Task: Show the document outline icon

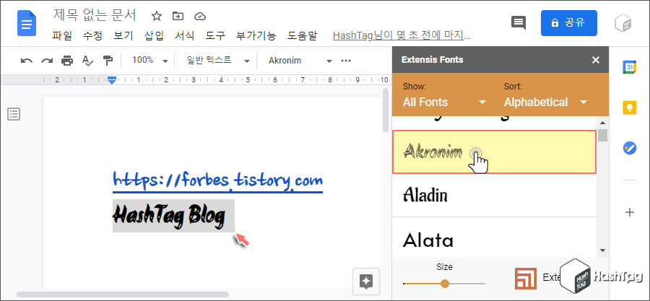Action: click(14, 114)
